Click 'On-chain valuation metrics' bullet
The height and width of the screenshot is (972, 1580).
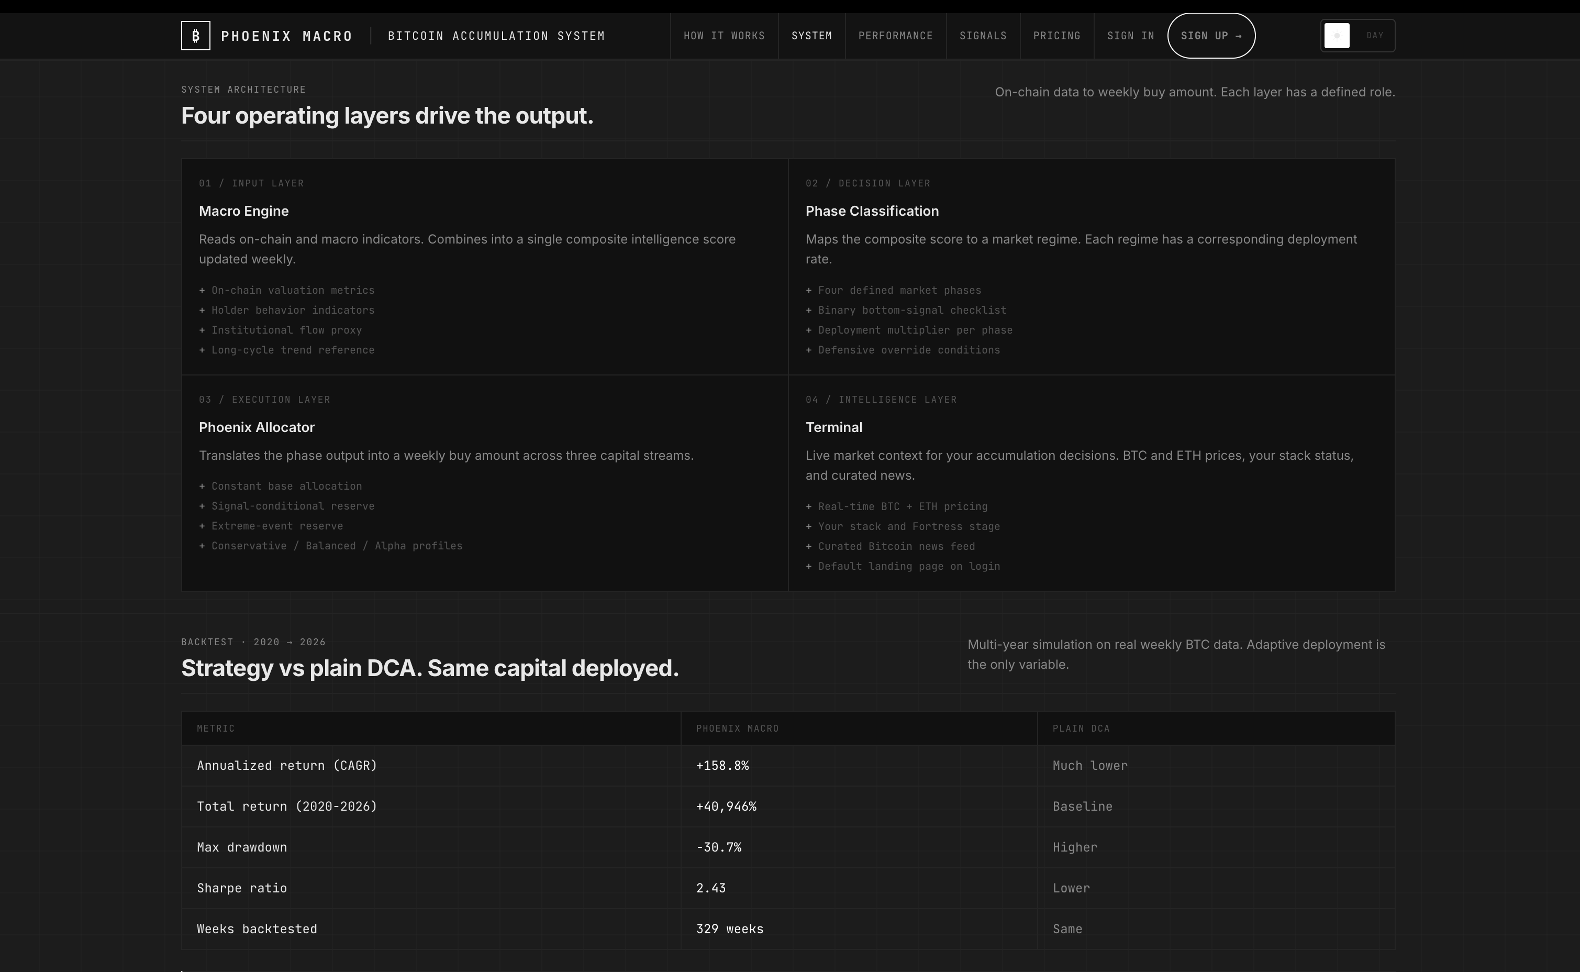pos(286,291)
